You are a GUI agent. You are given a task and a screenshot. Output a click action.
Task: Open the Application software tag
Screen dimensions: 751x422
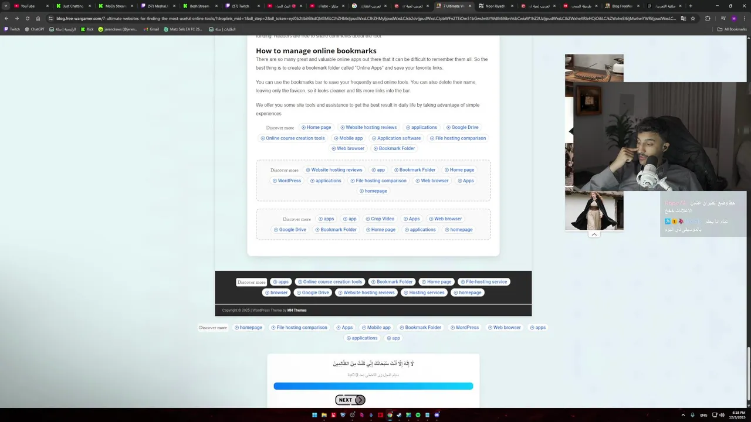396,138
